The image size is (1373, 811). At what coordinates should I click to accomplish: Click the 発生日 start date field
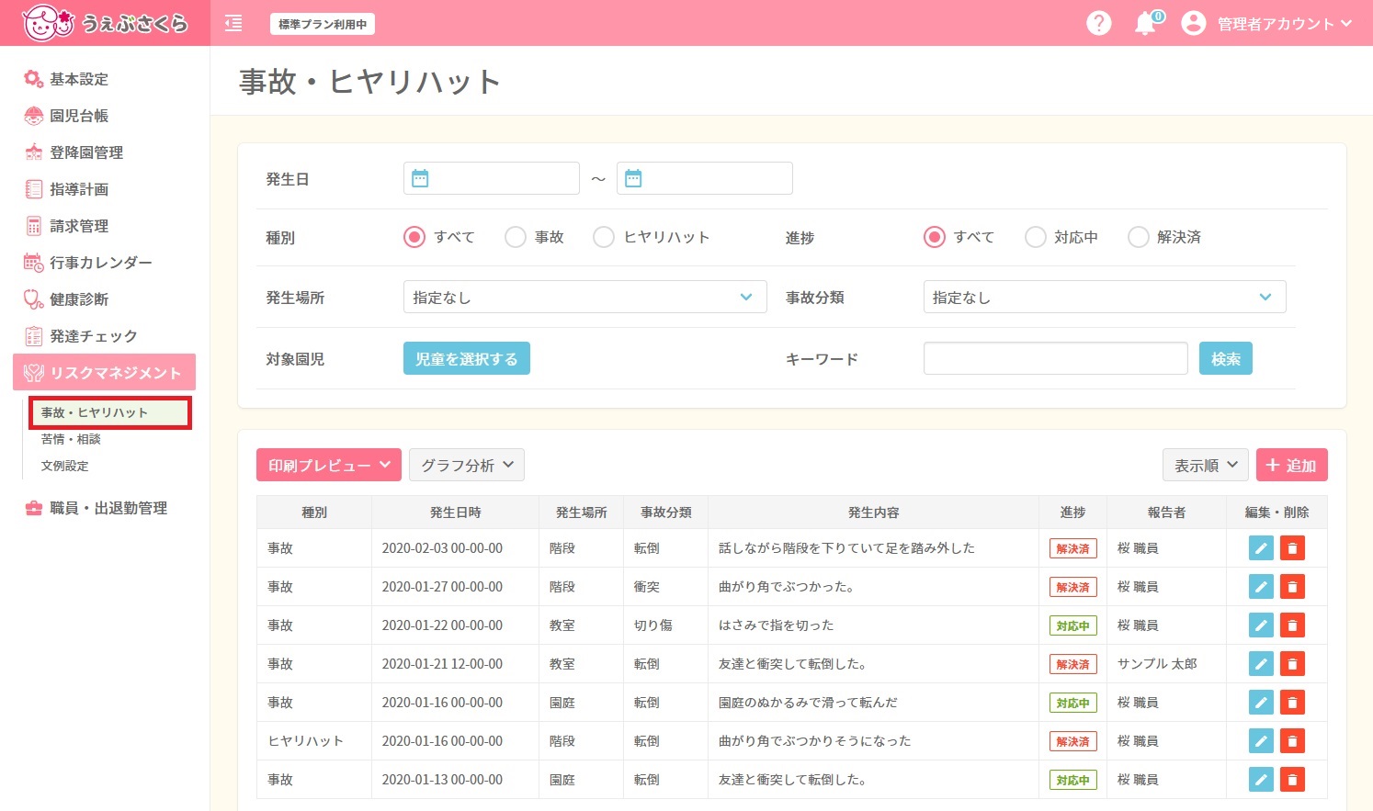tap(492, 178)
